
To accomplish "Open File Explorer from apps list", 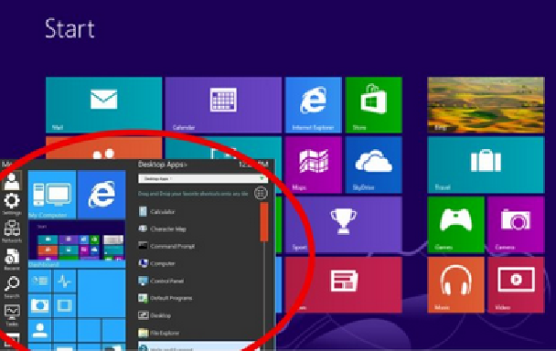I will [x=159, y=333].
